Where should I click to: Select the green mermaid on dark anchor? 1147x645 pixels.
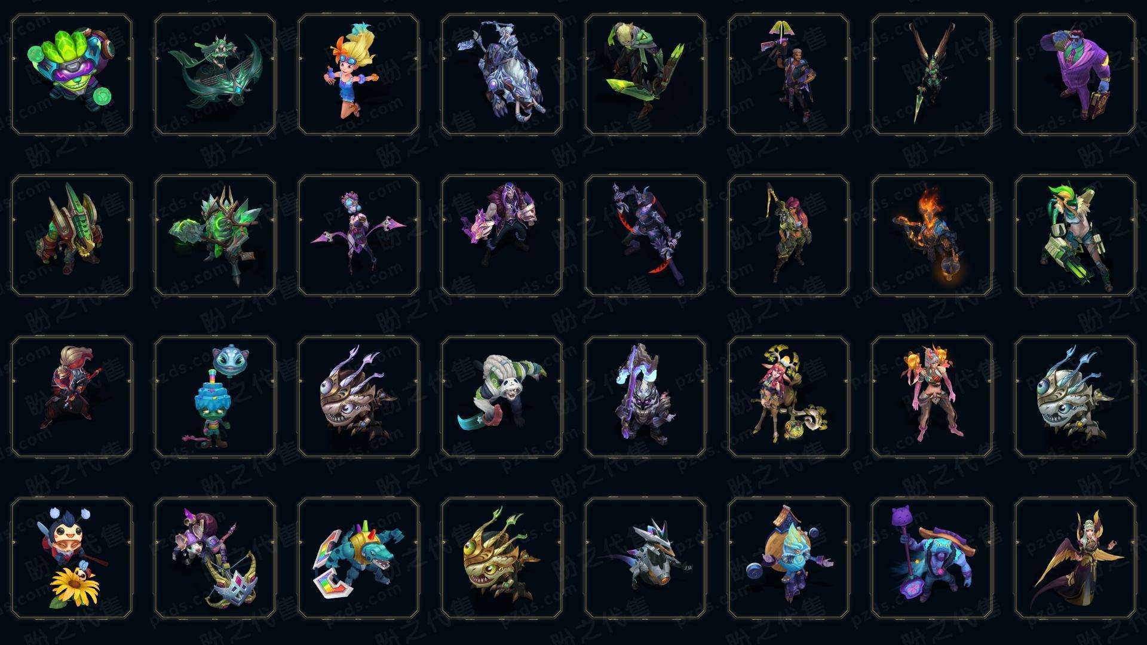215,75
